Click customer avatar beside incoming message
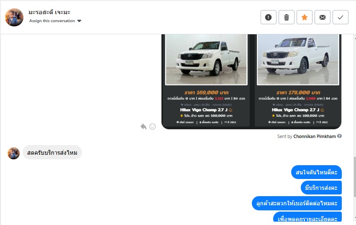 [x=14, y=153]
